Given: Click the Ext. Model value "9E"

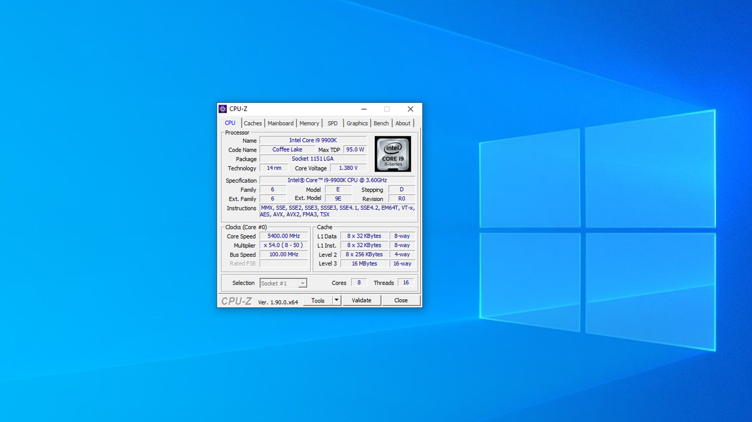Looking at the screenshot, I should 338,199.
